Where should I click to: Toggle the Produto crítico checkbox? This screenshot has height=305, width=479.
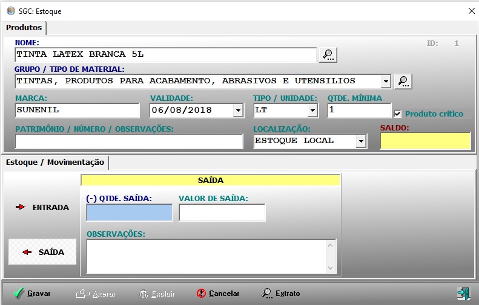(398, 114)
